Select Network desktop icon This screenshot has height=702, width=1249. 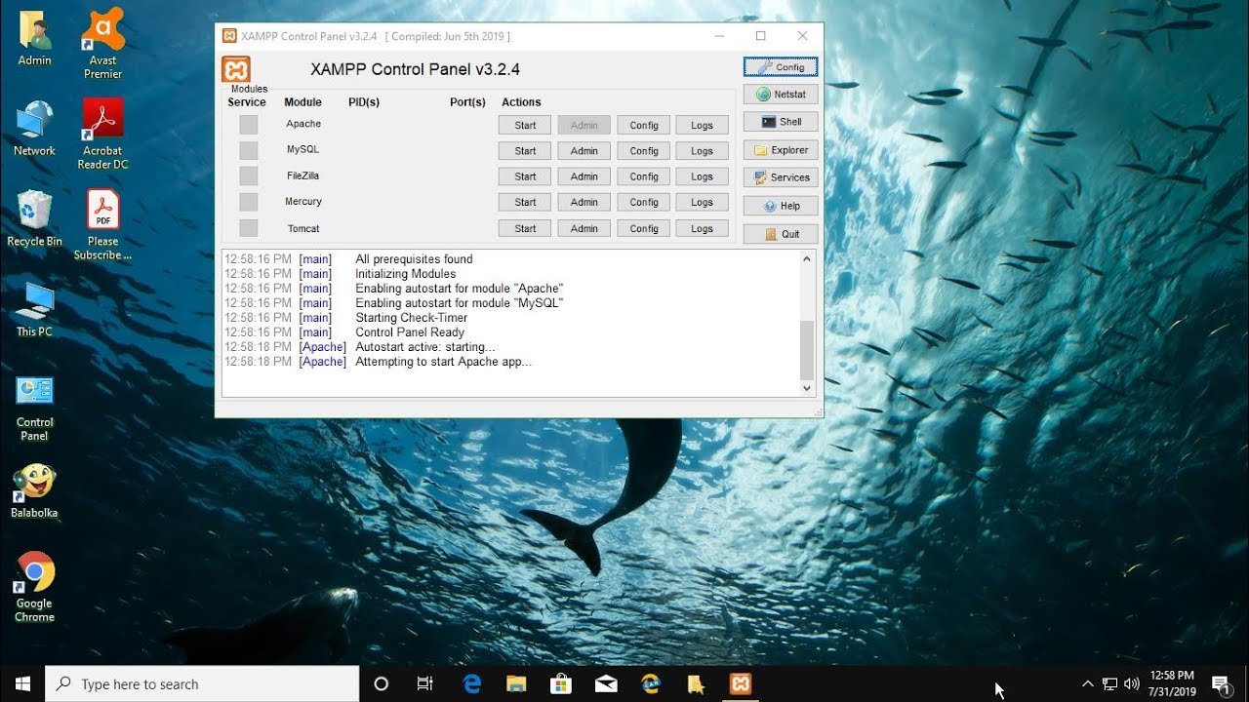(x=35, y=128)
